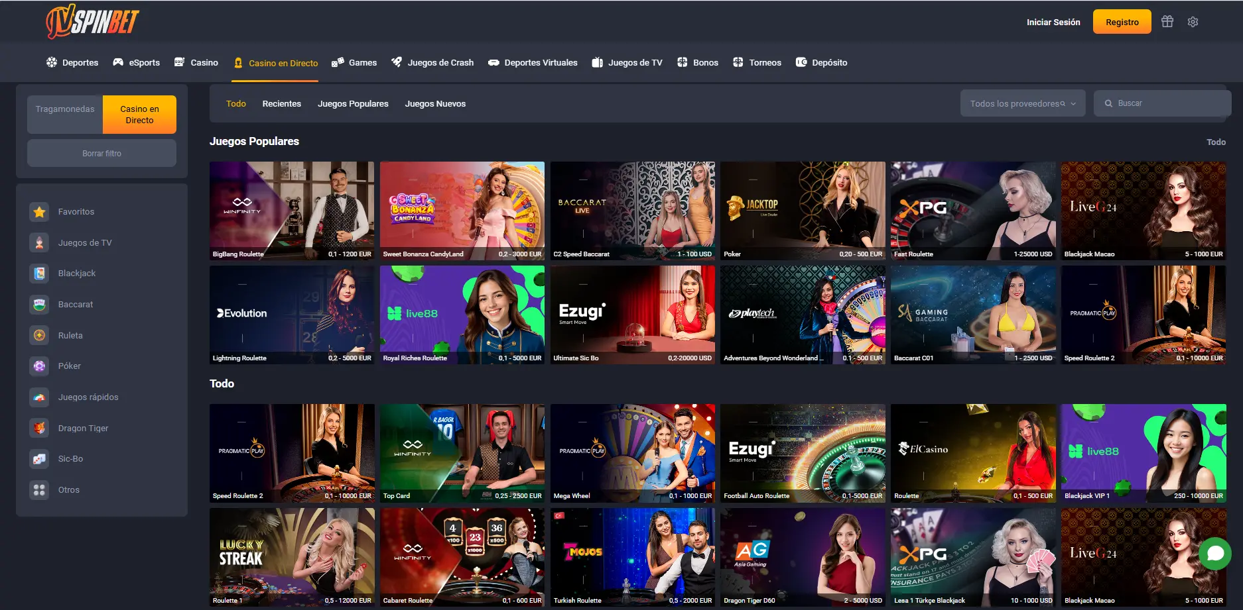Open Lucky Streak Roulette 1 game
Viewport: 1243px width, 610px height.
point(292,557)
